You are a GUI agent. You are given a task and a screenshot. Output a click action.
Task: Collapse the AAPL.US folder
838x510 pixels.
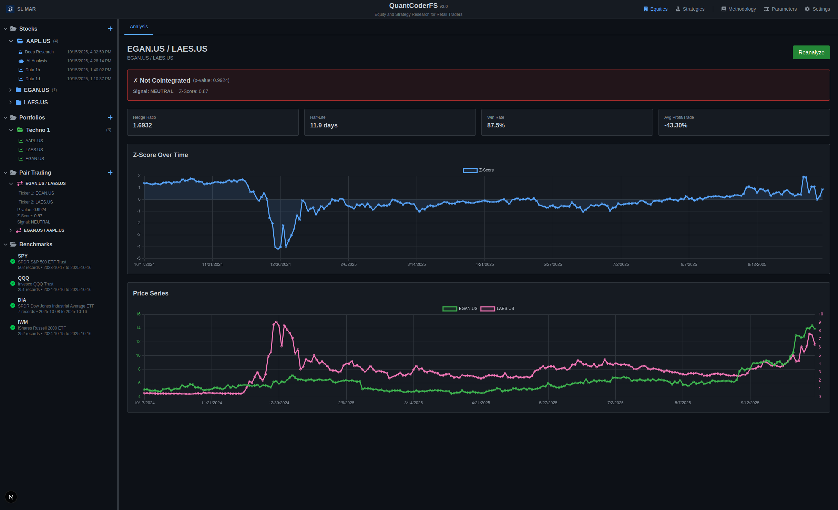(x=11, y=41)
